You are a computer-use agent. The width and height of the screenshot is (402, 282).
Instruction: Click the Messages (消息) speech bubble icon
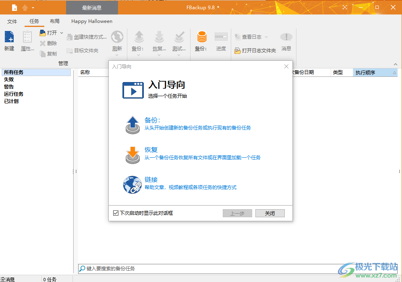286,37
